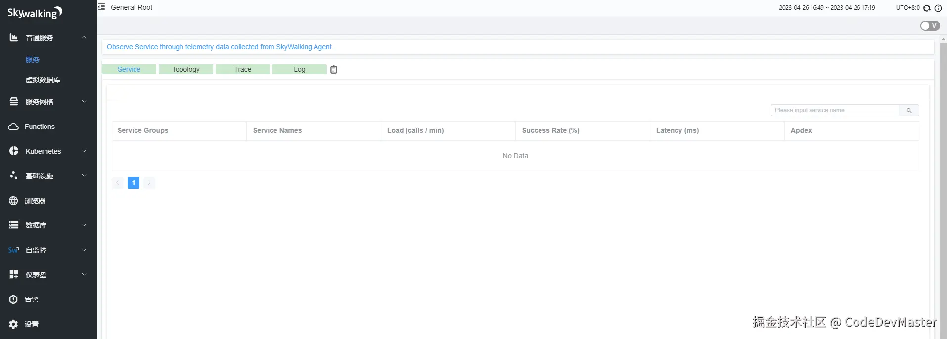
Task: Click the Observe Service description link text
Action: [x=220, y=47]
